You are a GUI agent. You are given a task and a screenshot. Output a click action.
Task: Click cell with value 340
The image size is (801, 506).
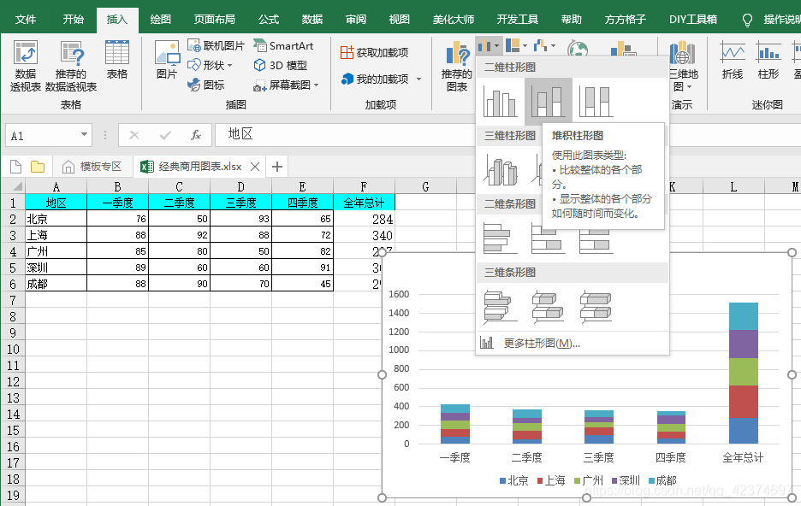pos(364,235)
